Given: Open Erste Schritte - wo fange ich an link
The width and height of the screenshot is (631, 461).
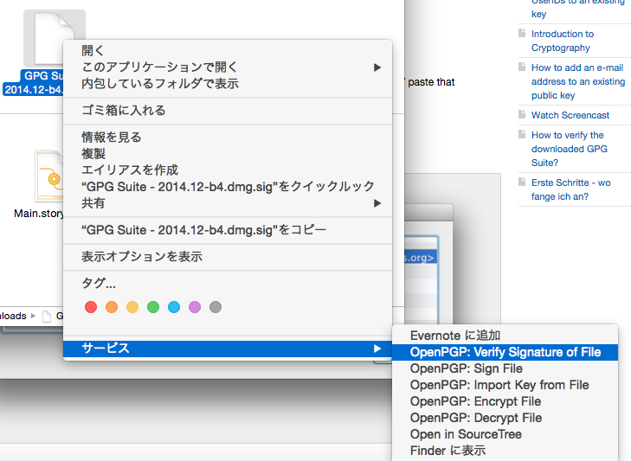Looking at the screenshot, I should [571, 189].
